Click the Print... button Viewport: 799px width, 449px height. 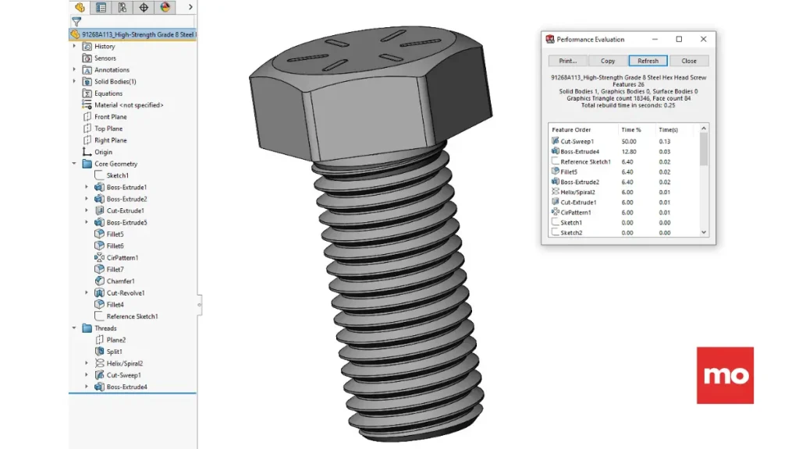click(568, 61)
